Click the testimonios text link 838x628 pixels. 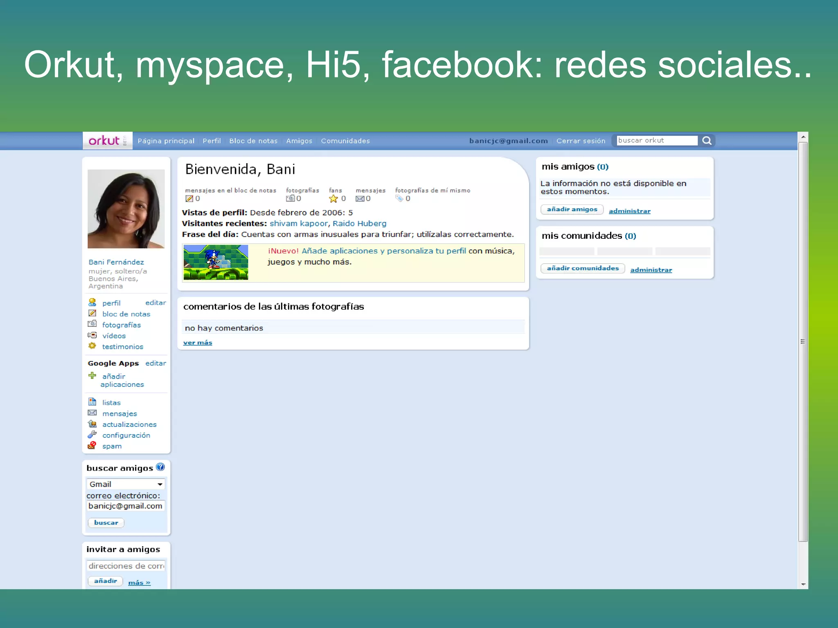123,347
